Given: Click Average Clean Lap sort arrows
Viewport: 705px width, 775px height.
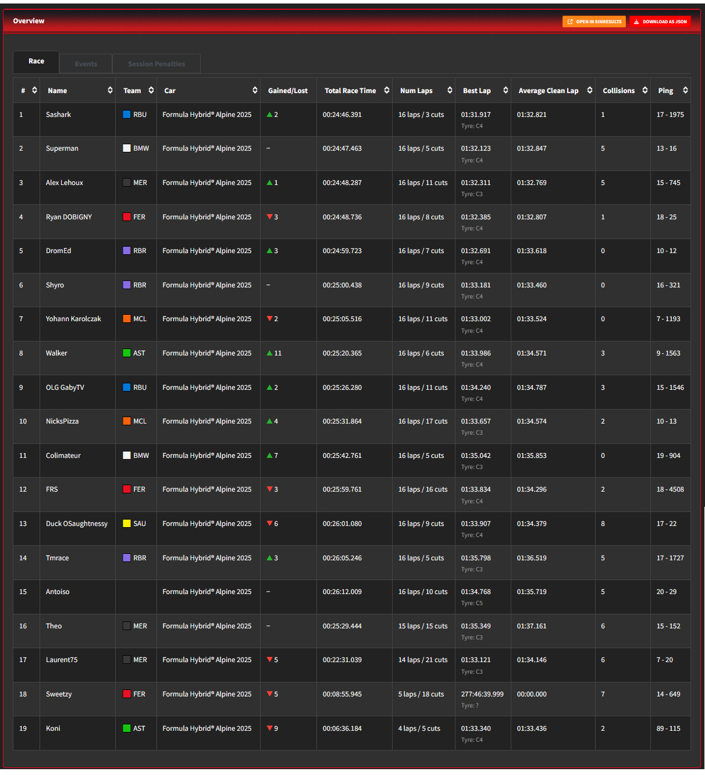Looking at the screenshot, I should click(x=590, y=90).
